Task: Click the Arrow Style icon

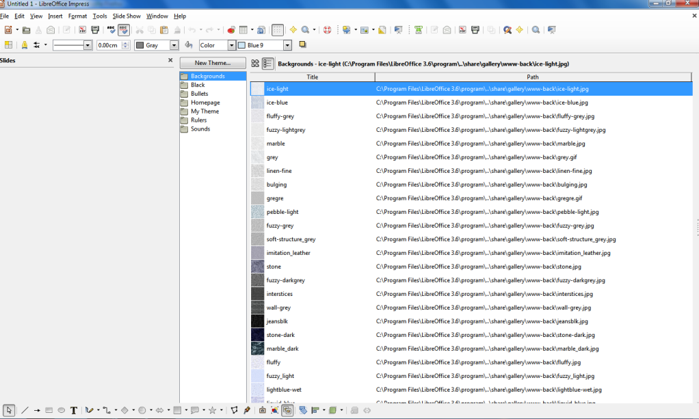Action: (36, 45)
